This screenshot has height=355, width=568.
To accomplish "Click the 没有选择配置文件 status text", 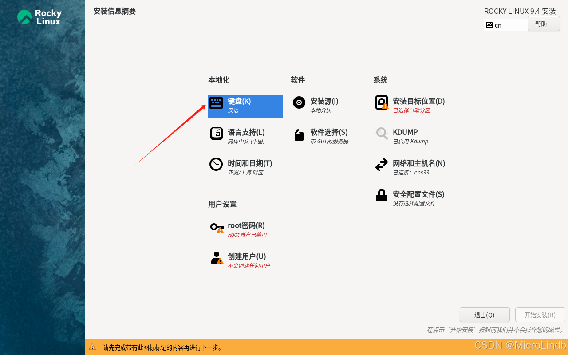I will point(414,204).
